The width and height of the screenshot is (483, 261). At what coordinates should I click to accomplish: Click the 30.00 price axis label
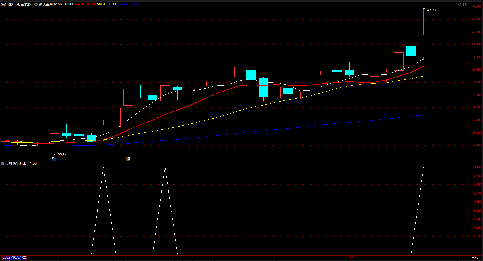476,107
